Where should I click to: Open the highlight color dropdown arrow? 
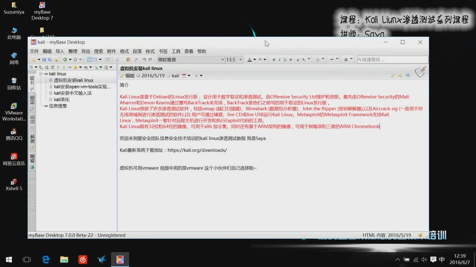pos(265,60)
